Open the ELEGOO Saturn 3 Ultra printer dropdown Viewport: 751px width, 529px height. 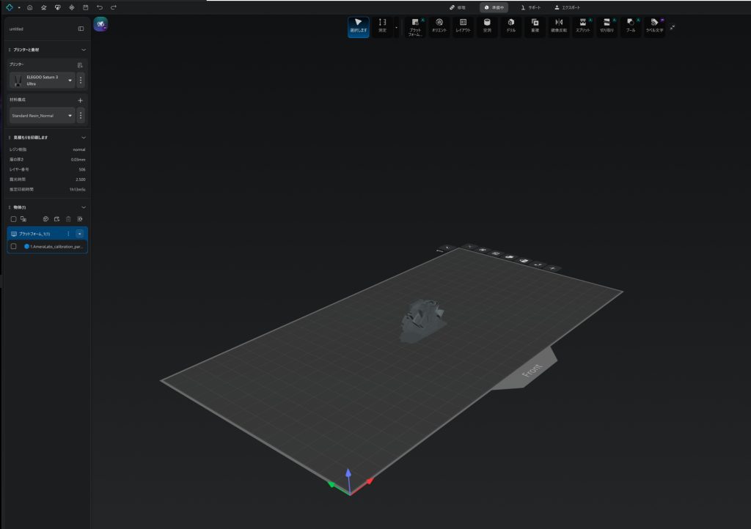(70, 80)
